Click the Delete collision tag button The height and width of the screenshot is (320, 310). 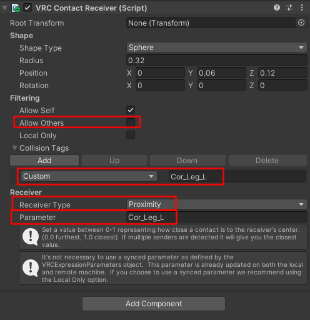pyautogui.click(x=267, y=161)
